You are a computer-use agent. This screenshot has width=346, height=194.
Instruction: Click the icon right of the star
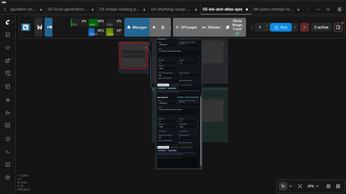[x=162, y=27]
